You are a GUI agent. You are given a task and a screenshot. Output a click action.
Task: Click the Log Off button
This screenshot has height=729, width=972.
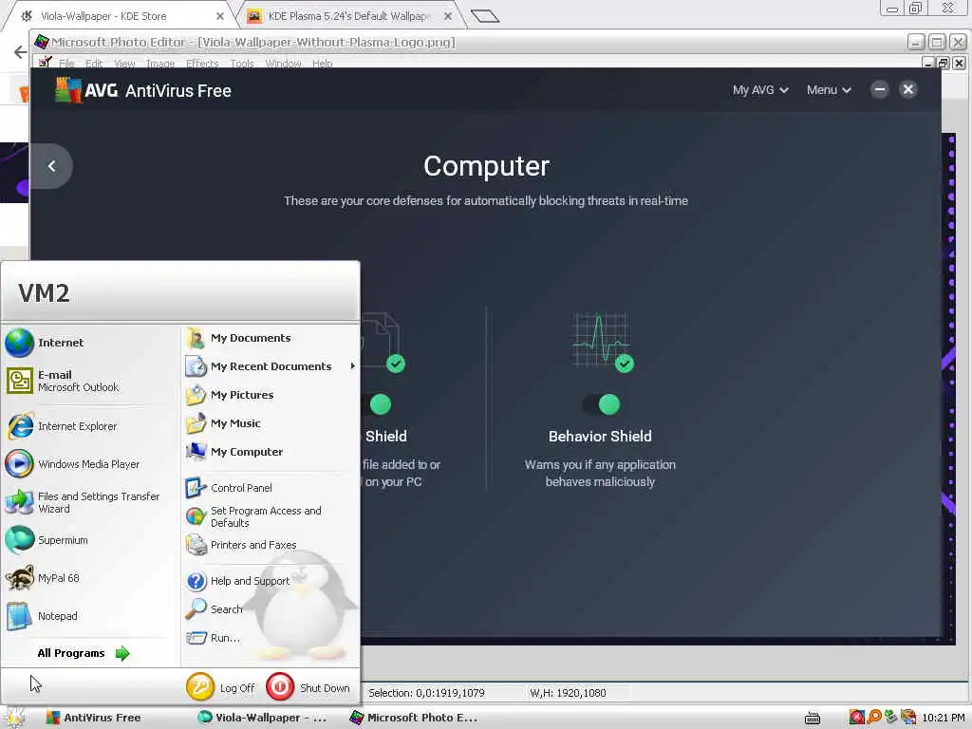point(220,687)
